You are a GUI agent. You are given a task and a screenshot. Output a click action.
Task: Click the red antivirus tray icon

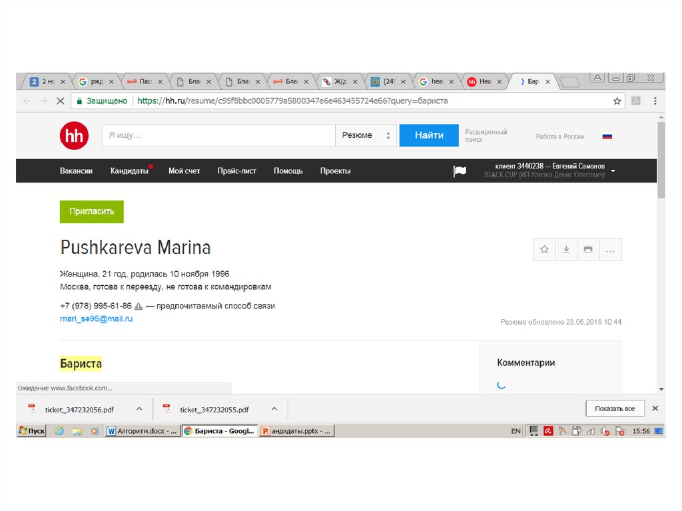click(x=548, y=431)
